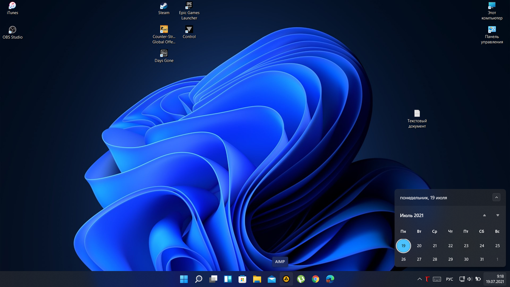Viewport: 510px width, 287px height.
Task: Select day 19 in the calendar
Action: click(x=403, y=246)
